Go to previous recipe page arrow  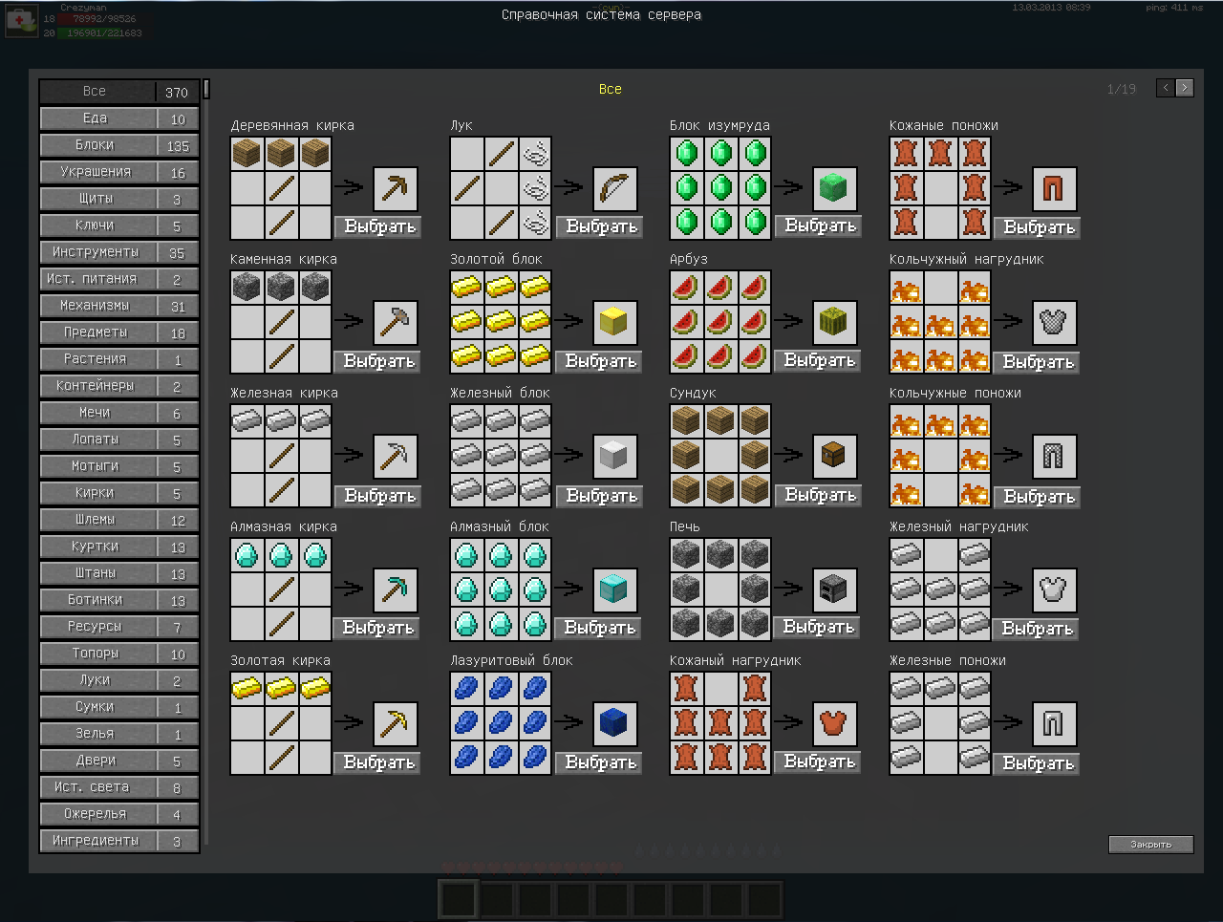[1165, 88]
